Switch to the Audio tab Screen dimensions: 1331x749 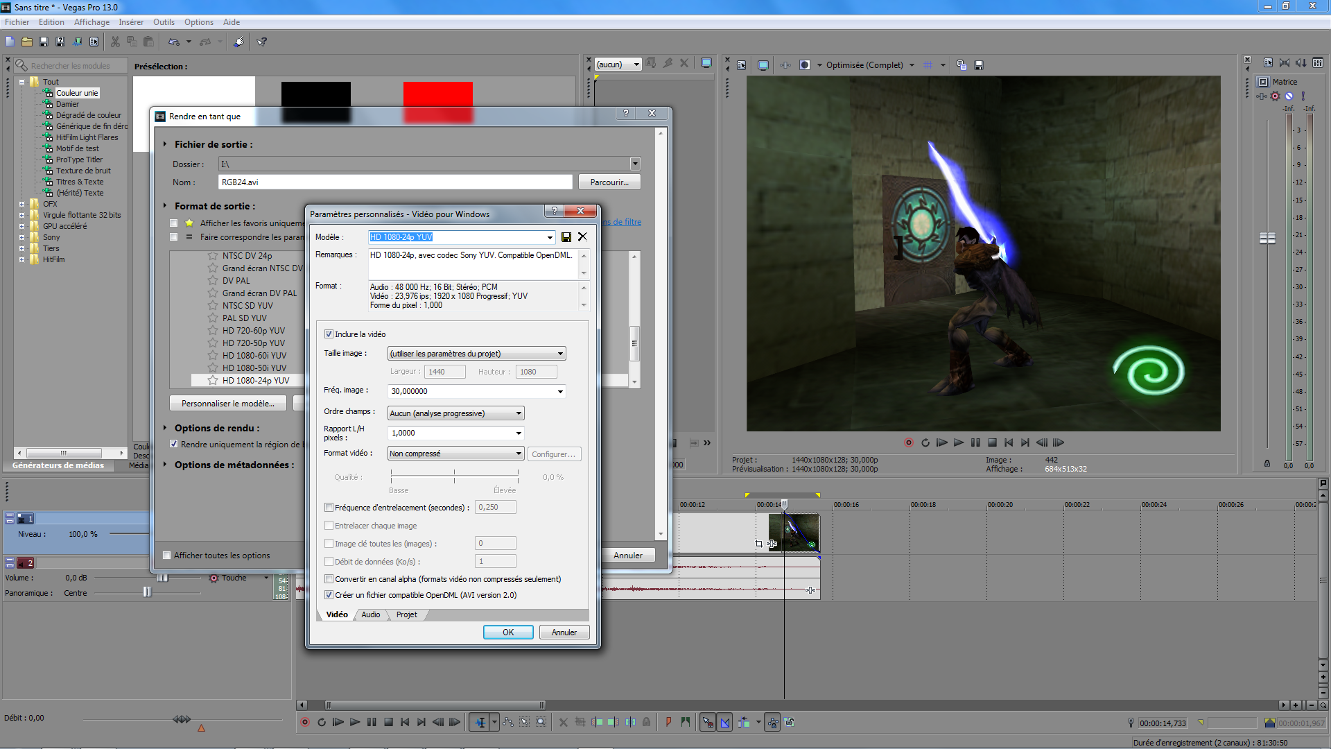(x=371, y=615)
